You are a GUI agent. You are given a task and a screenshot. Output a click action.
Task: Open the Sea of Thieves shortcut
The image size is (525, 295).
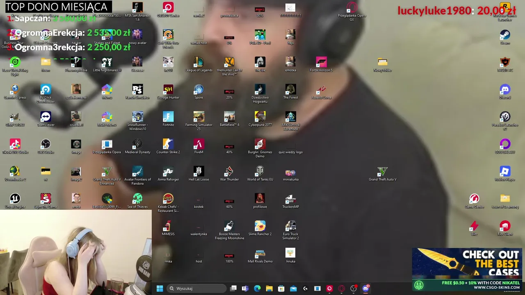[x=137, y=201]
